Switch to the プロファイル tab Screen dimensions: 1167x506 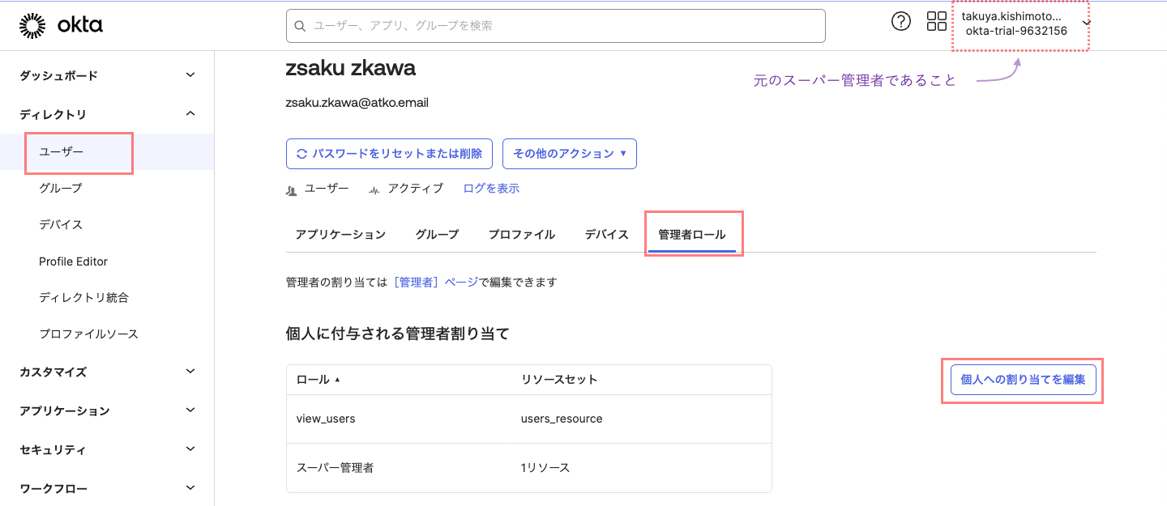[x=521, y=234]
